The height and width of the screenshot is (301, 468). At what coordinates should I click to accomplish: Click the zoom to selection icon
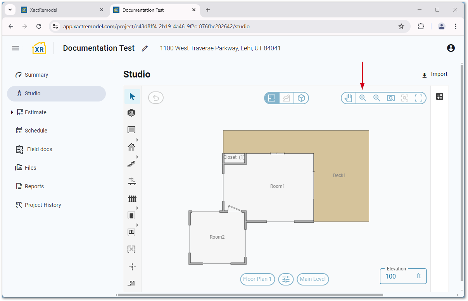(405, 98)
